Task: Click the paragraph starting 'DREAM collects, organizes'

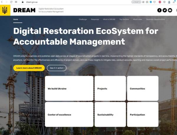Action: pyautogui.click(x=95, y=58)
